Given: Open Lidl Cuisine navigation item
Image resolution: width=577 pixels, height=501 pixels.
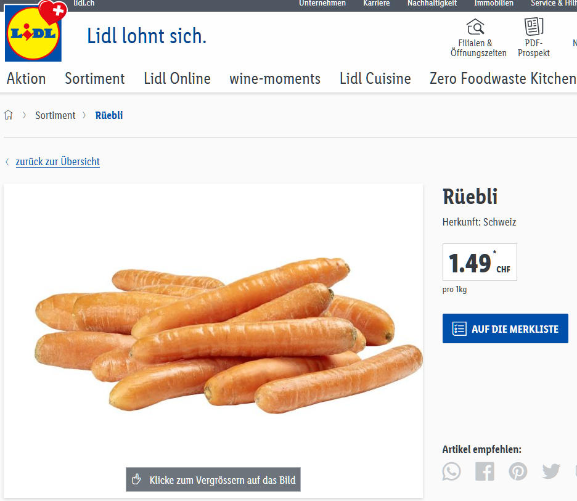Looking at the screenshot, I should tap(375, 79).
